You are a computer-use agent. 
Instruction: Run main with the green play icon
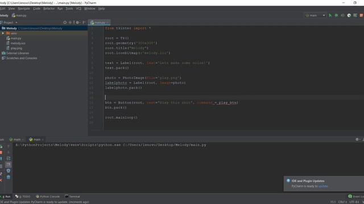click(330, 15)
